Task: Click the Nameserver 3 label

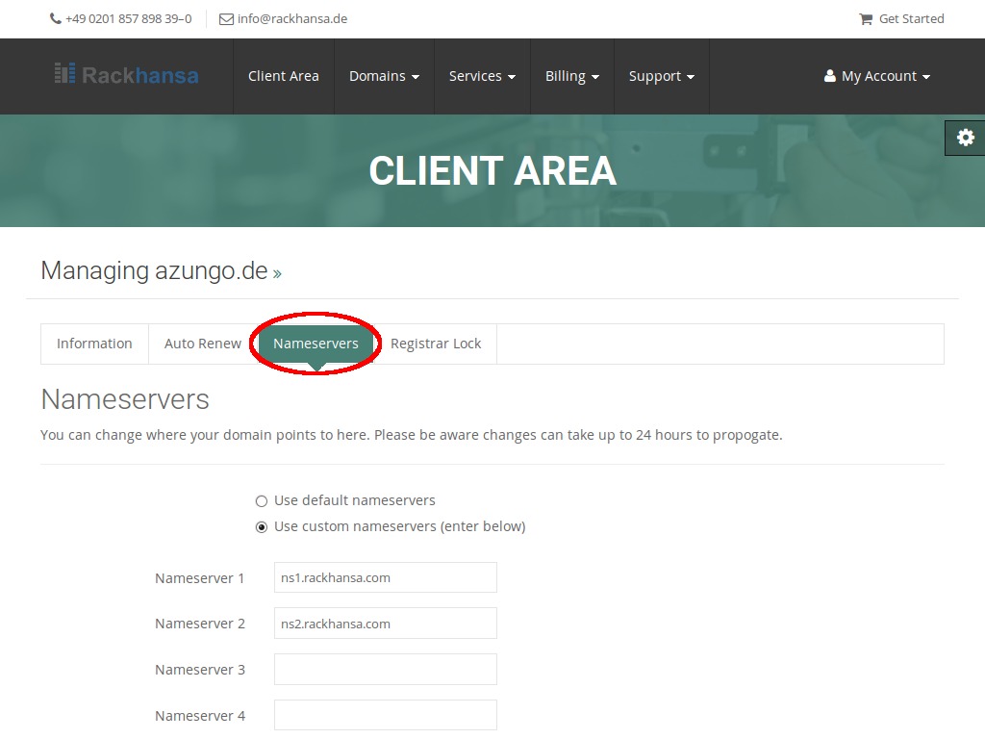Action: point(200,670)
